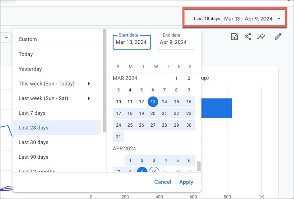
Task: Click Cancel in the date picker
Action: click(163, 182)
